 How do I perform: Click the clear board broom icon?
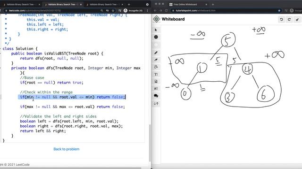click(x=297, y=19)
